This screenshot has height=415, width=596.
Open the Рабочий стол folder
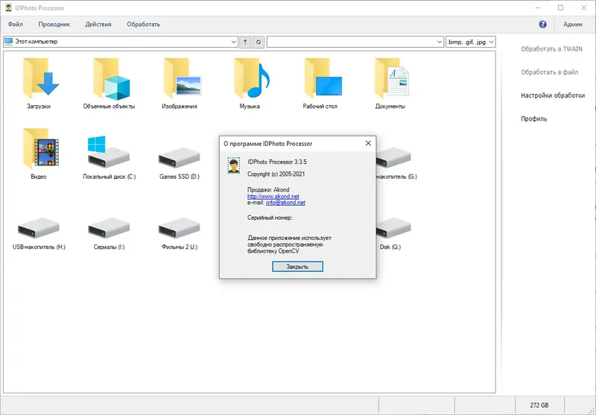(320, 83)
